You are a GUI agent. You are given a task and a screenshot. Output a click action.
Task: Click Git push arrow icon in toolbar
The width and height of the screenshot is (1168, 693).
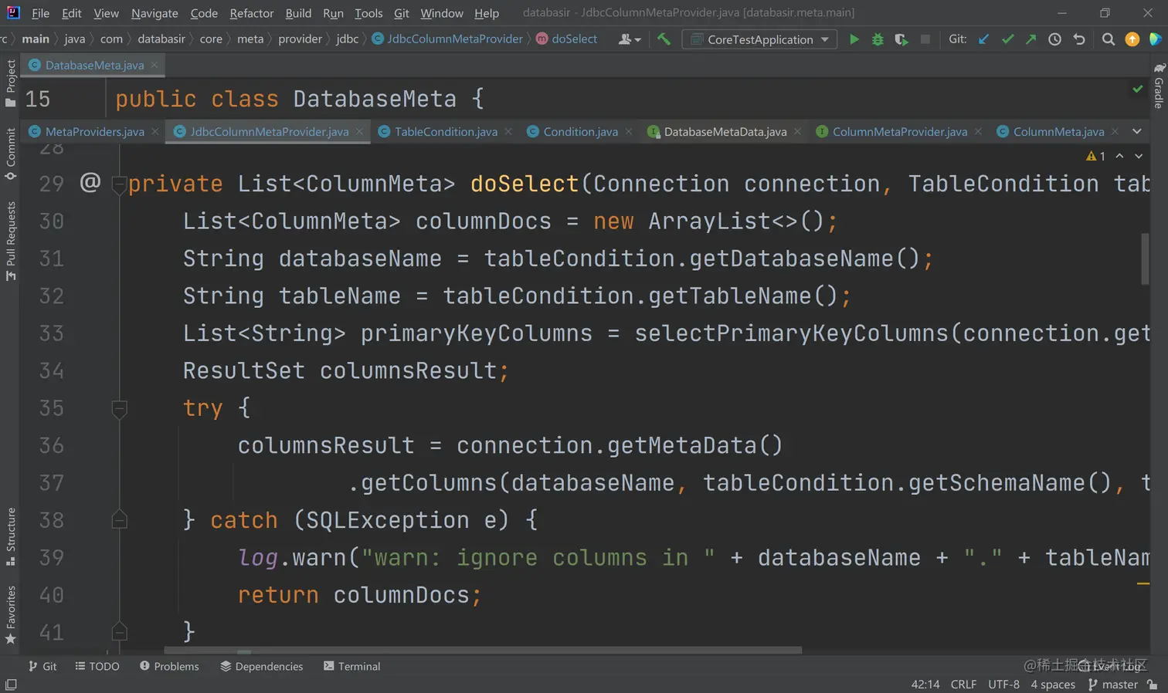coord(1030,39)
